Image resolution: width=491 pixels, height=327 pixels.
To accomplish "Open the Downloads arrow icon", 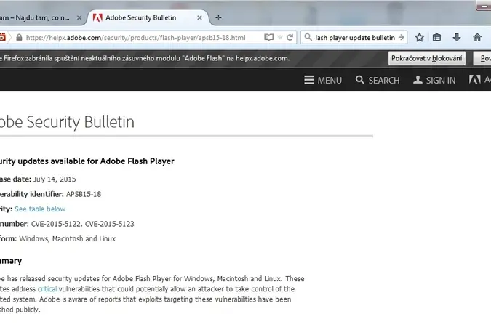I will (457, 38).
